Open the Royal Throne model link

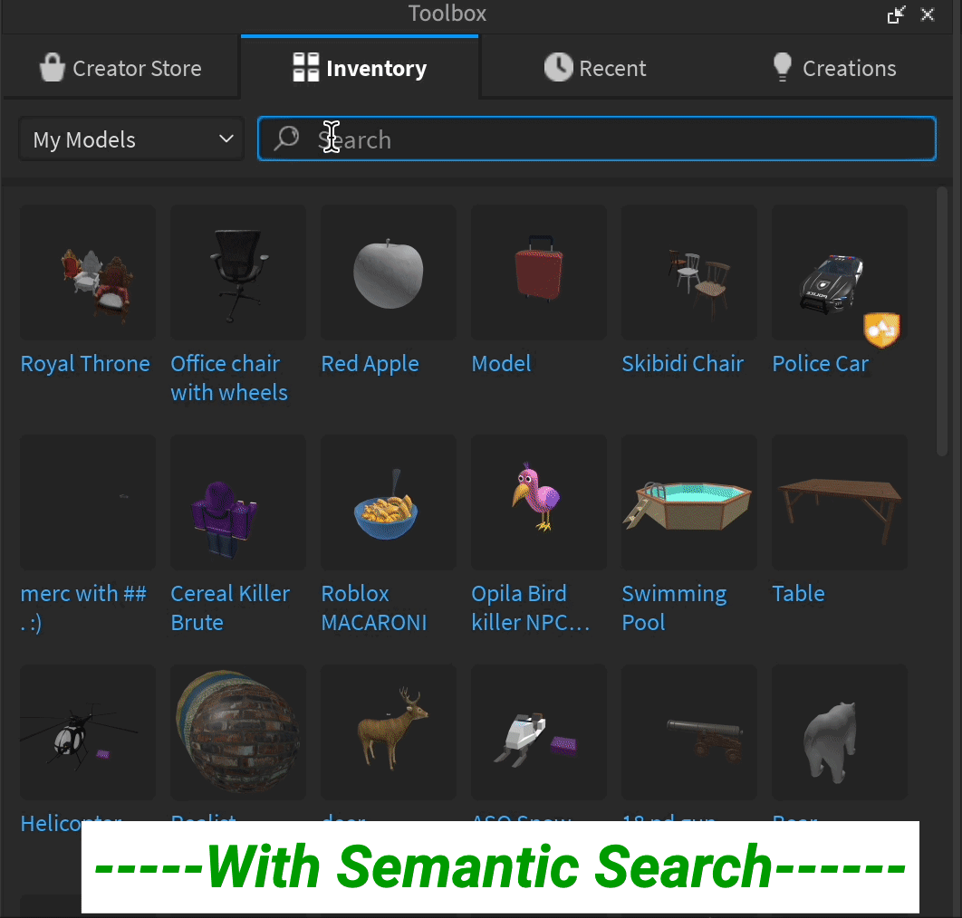pos(85,364)
